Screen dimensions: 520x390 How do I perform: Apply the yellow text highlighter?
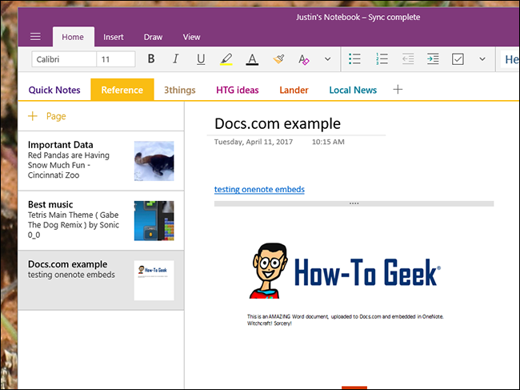[x=226, y=59]
